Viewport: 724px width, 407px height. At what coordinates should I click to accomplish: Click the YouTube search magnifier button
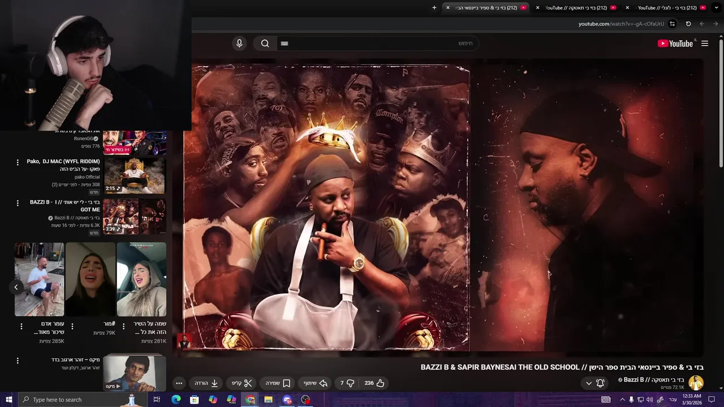(x=265, y=44)
